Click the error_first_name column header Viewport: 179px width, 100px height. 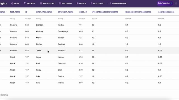coord(44,12)
